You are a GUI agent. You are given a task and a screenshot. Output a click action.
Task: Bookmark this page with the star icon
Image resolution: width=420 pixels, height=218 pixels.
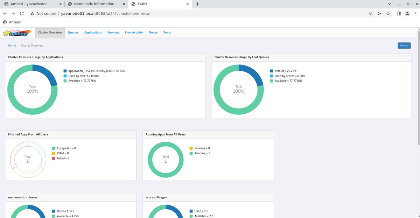coord(388,13)
